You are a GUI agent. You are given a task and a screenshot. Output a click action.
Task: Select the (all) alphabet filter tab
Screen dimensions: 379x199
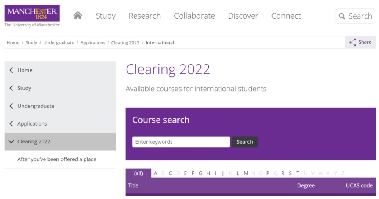point(138,173)
